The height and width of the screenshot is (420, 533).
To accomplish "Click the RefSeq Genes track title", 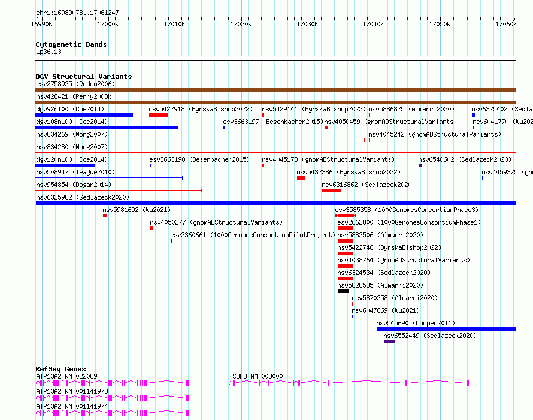I will tap(60, 369).
